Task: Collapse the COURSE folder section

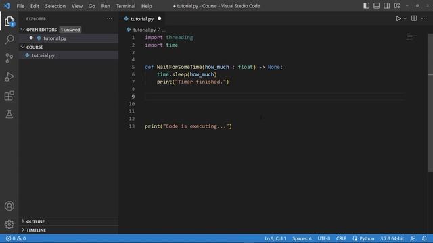Action: [22, 47]
